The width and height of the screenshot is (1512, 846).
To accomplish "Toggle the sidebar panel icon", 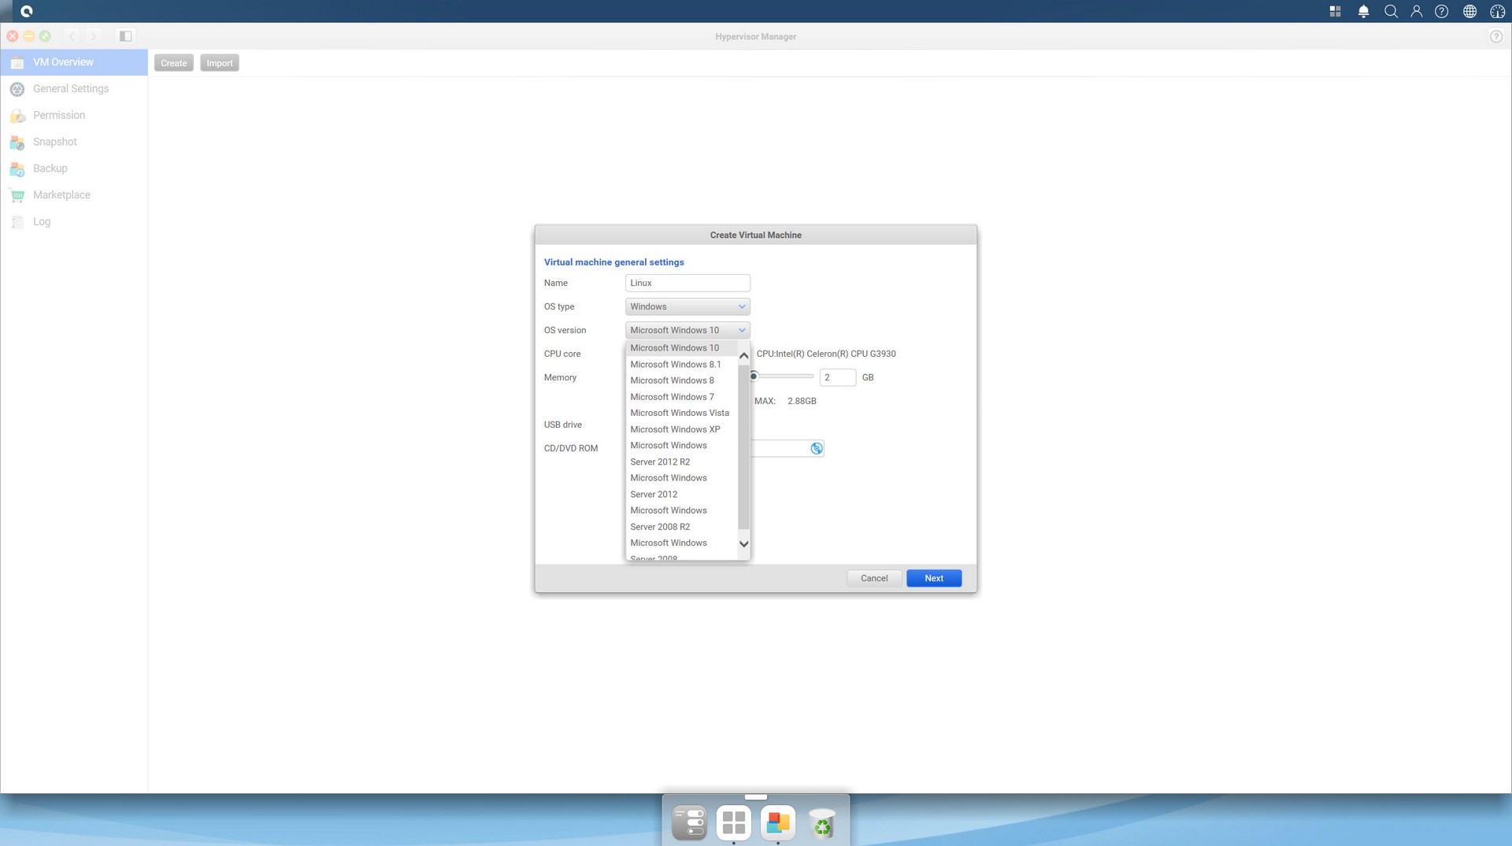I will click(x=125, y=36).
